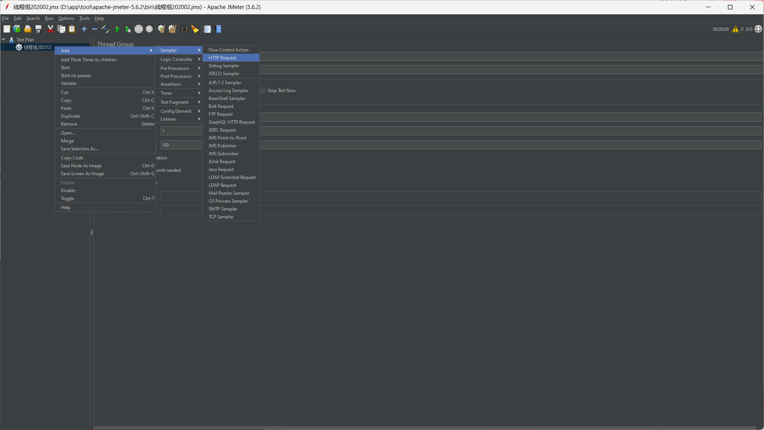
Task: Click the Clear broom-with-gear icon
Action: click(x=161, y=29)
